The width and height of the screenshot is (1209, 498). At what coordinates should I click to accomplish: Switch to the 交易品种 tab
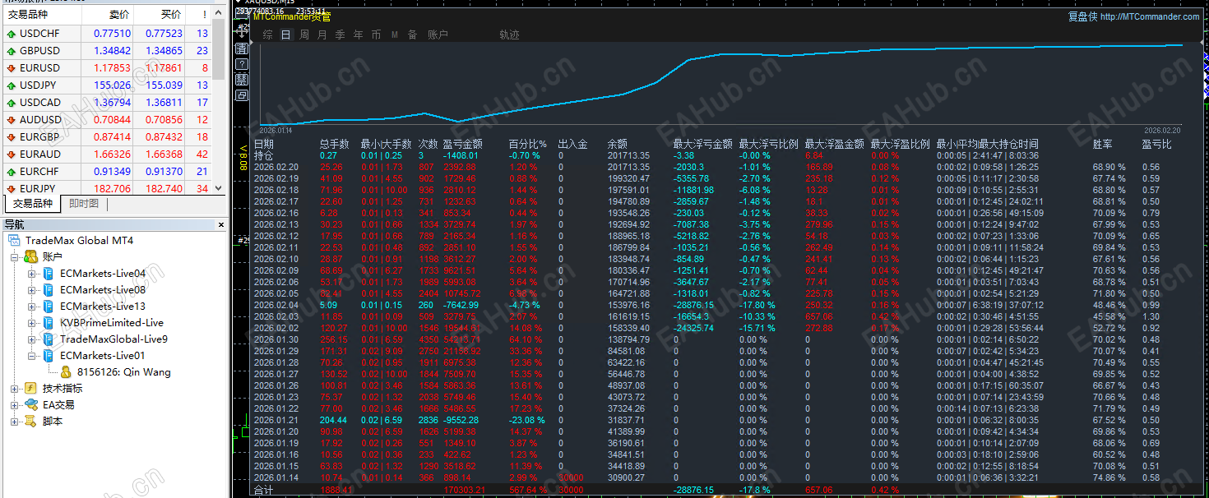(x=33, y=204)
